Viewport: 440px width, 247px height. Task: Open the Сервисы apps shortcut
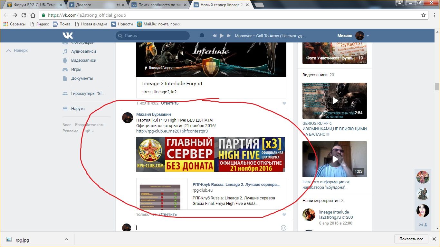(x=14, y=24)
